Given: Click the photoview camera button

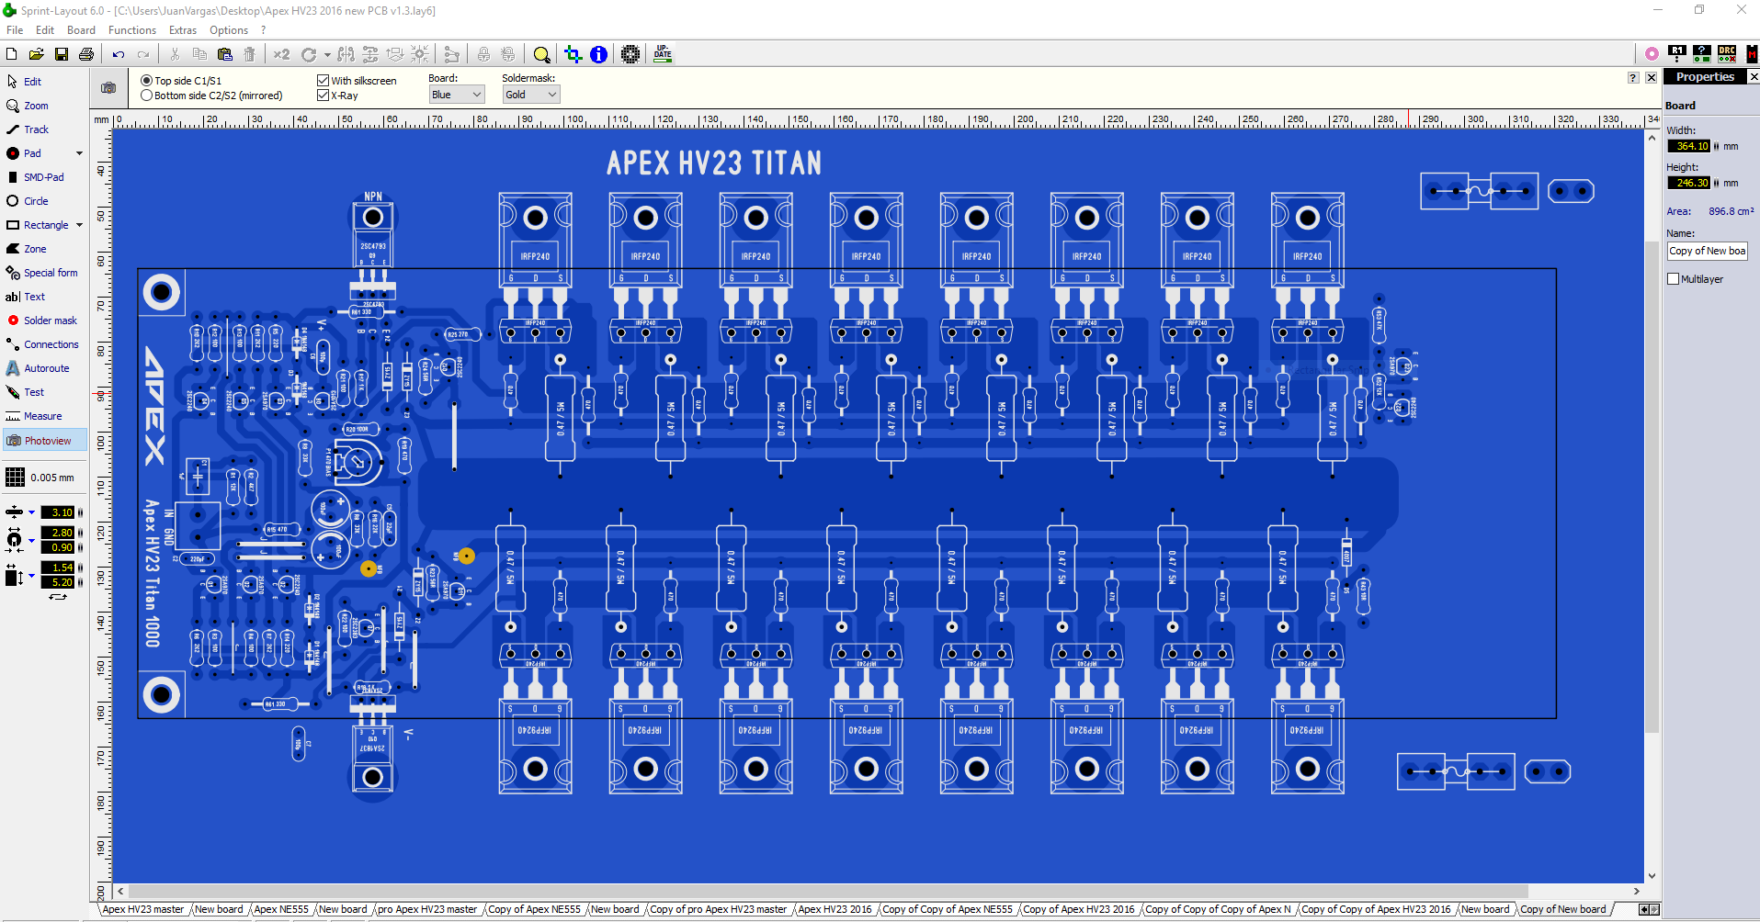Looking at the screenshot, I should 108,88.
